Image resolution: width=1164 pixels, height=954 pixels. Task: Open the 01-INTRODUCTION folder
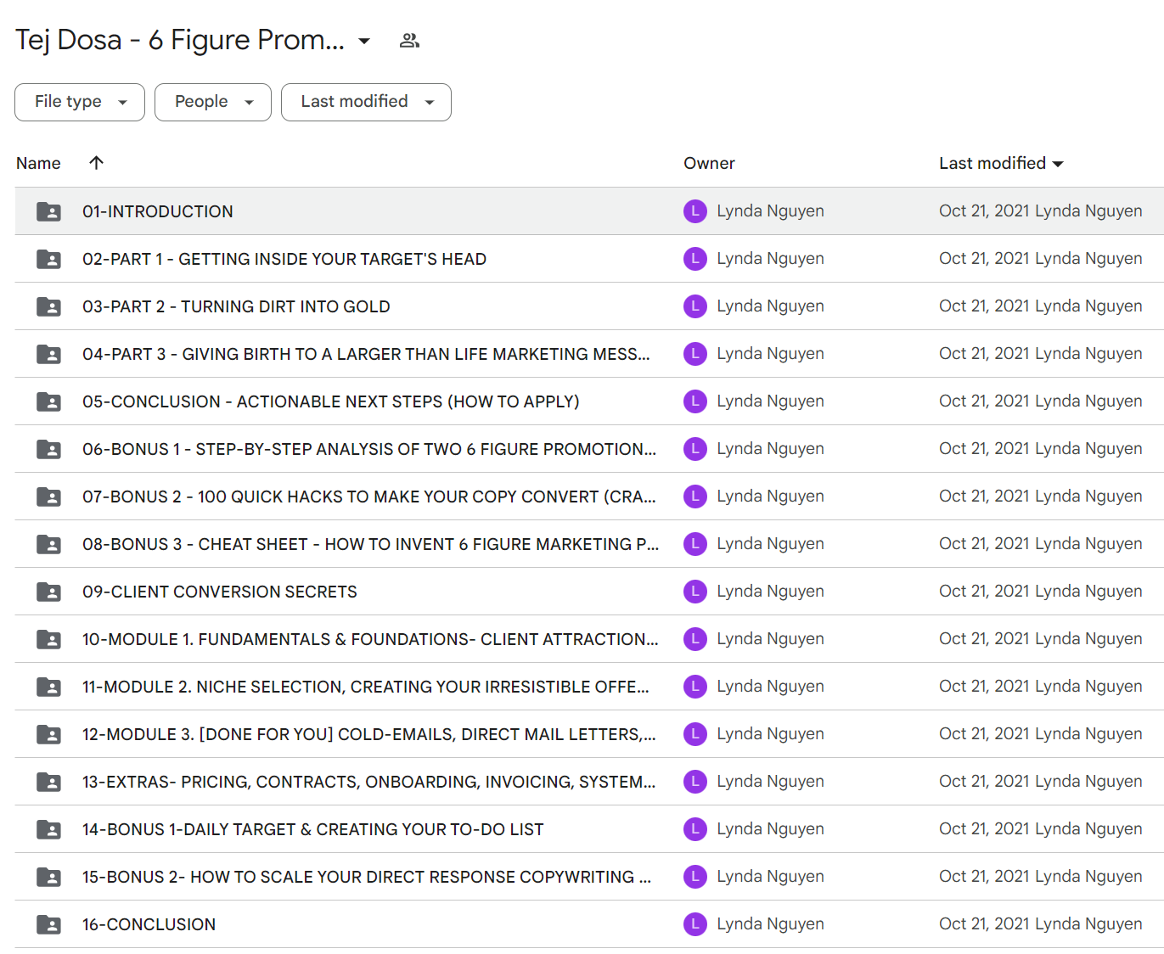[158, 211]
